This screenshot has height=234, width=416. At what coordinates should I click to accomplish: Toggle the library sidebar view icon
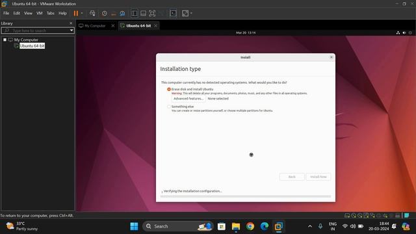[135, 13]
